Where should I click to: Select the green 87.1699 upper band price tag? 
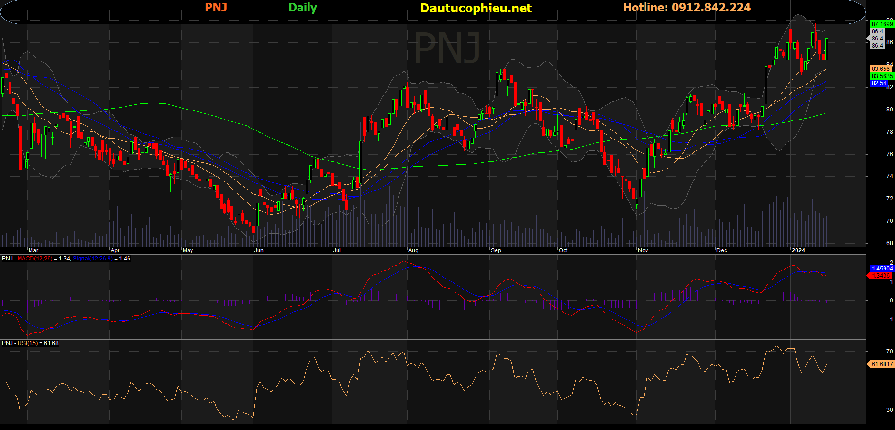point(882,24)
